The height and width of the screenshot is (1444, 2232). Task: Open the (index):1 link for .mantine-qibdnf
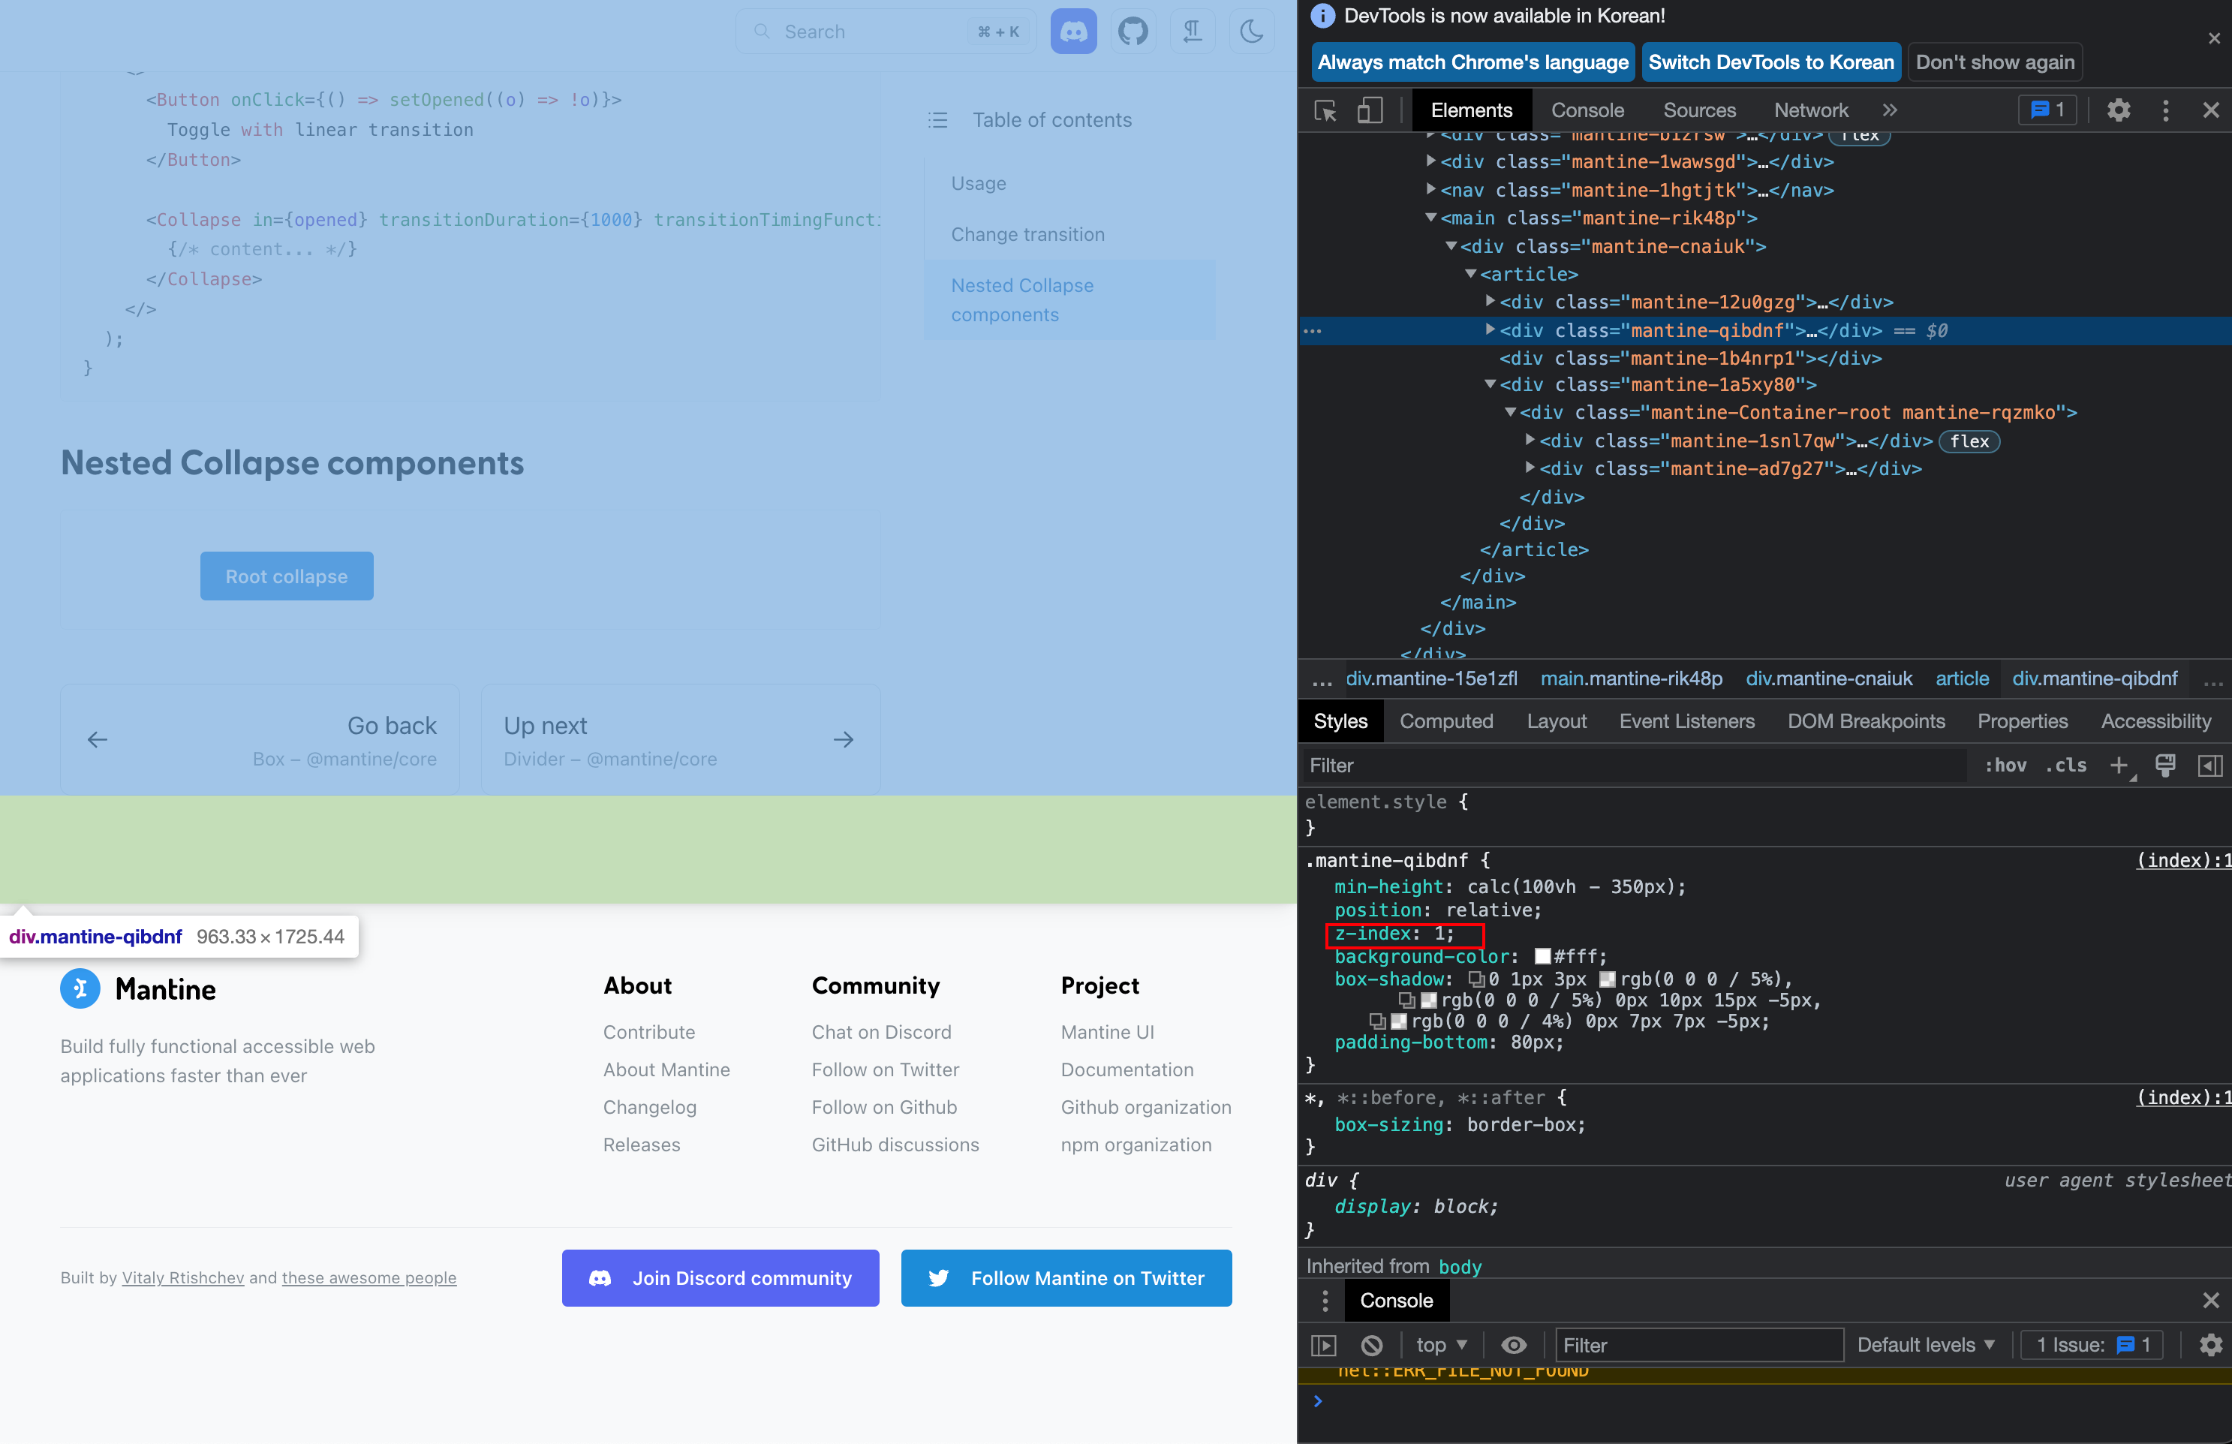point(2183,861)
